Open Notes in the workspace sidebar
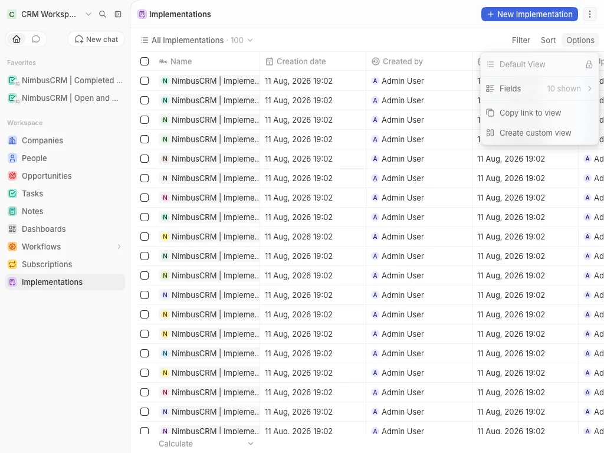 (65, 212)
